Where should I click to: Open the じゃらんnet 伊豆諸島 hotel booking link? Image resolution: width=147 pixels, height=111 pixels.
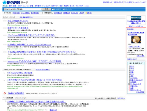(32, 35)
